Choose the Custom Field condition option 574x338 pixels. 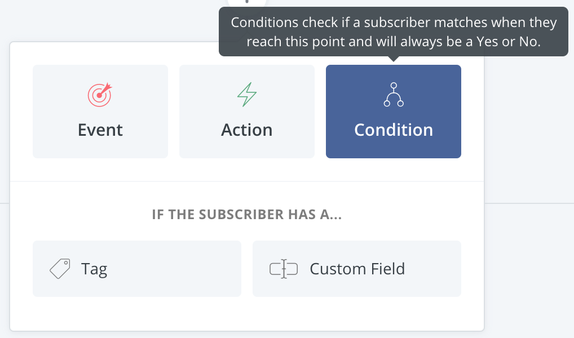(357, 269)
